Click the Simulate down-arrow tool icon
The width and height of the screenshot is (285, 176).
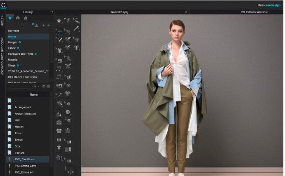tap(59, 21)
